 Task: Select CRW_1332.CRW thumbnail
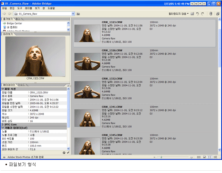pos(87,90)
